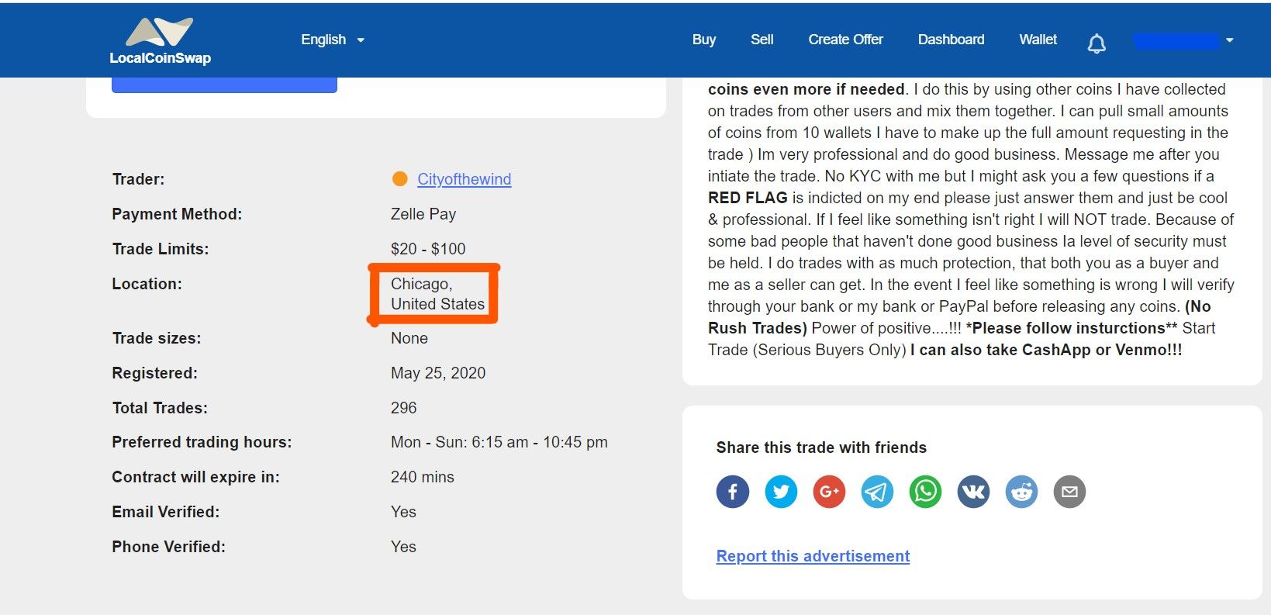Select the Zelle Pay payment method text

(423, 214)
